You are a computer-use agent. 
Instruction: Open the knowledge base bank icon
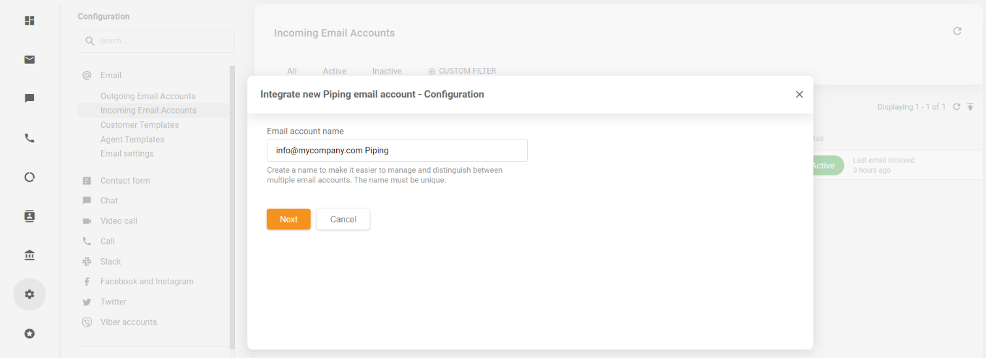tap(29, 255)
